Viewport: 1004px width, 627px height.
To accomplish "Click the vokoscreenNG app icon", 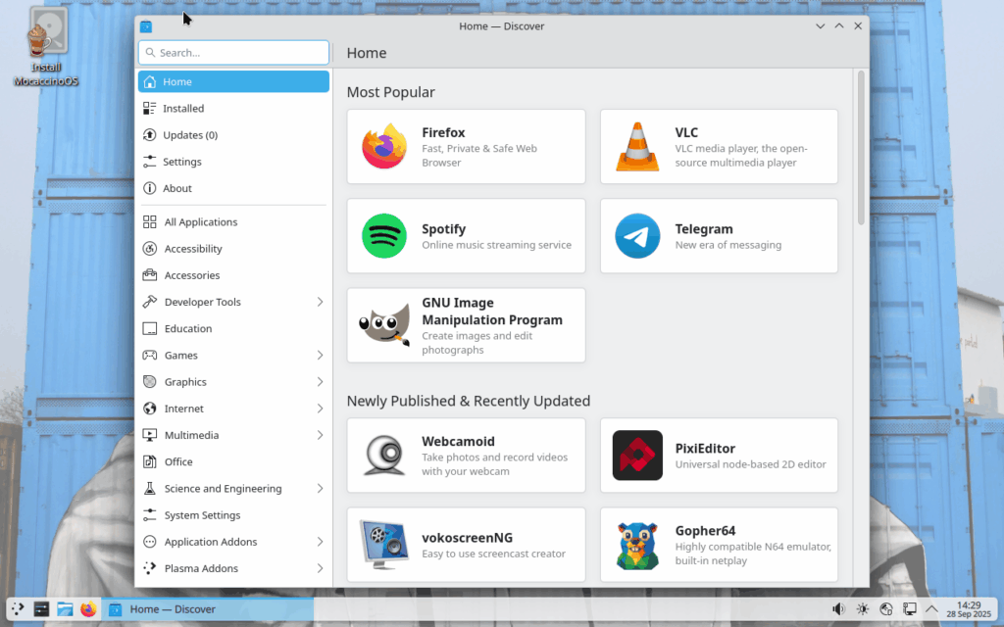I will (384, 545).
